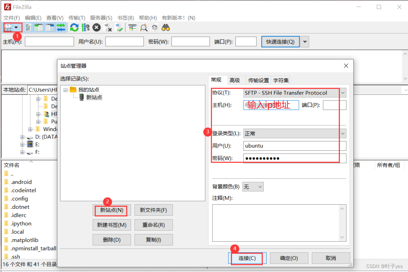Click the binoculars file search icon
Image resolution: width=408 pixels, height=272 pixels.
[x=166, y=27]
